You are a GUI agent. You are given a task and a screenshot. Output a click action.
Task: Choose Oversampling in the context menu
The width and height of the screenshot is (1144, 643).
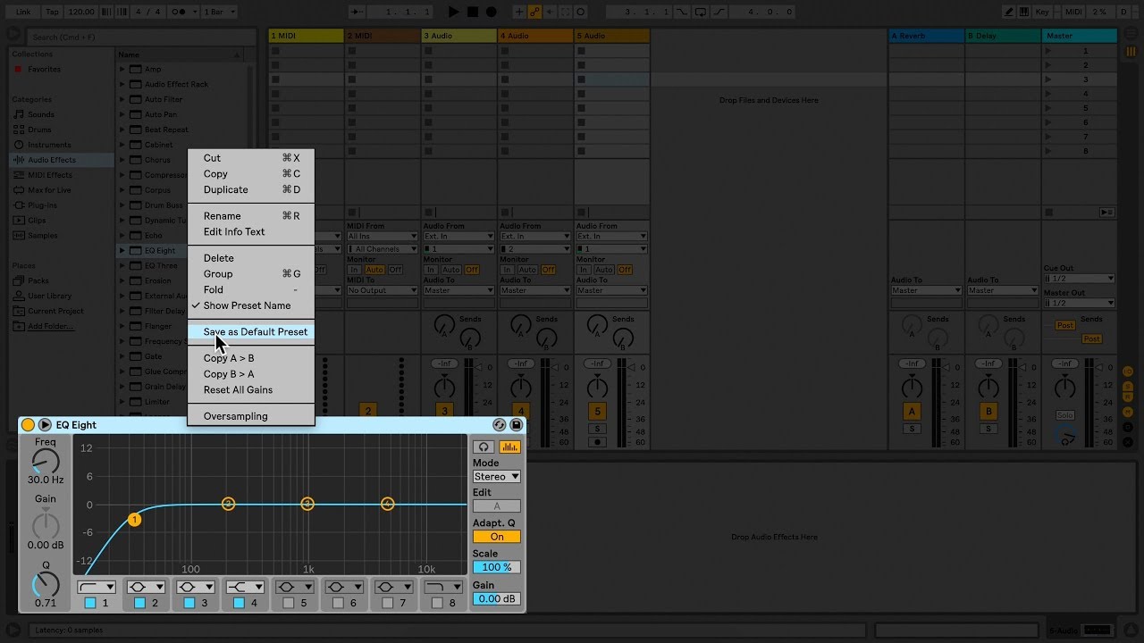click(251, 416)
